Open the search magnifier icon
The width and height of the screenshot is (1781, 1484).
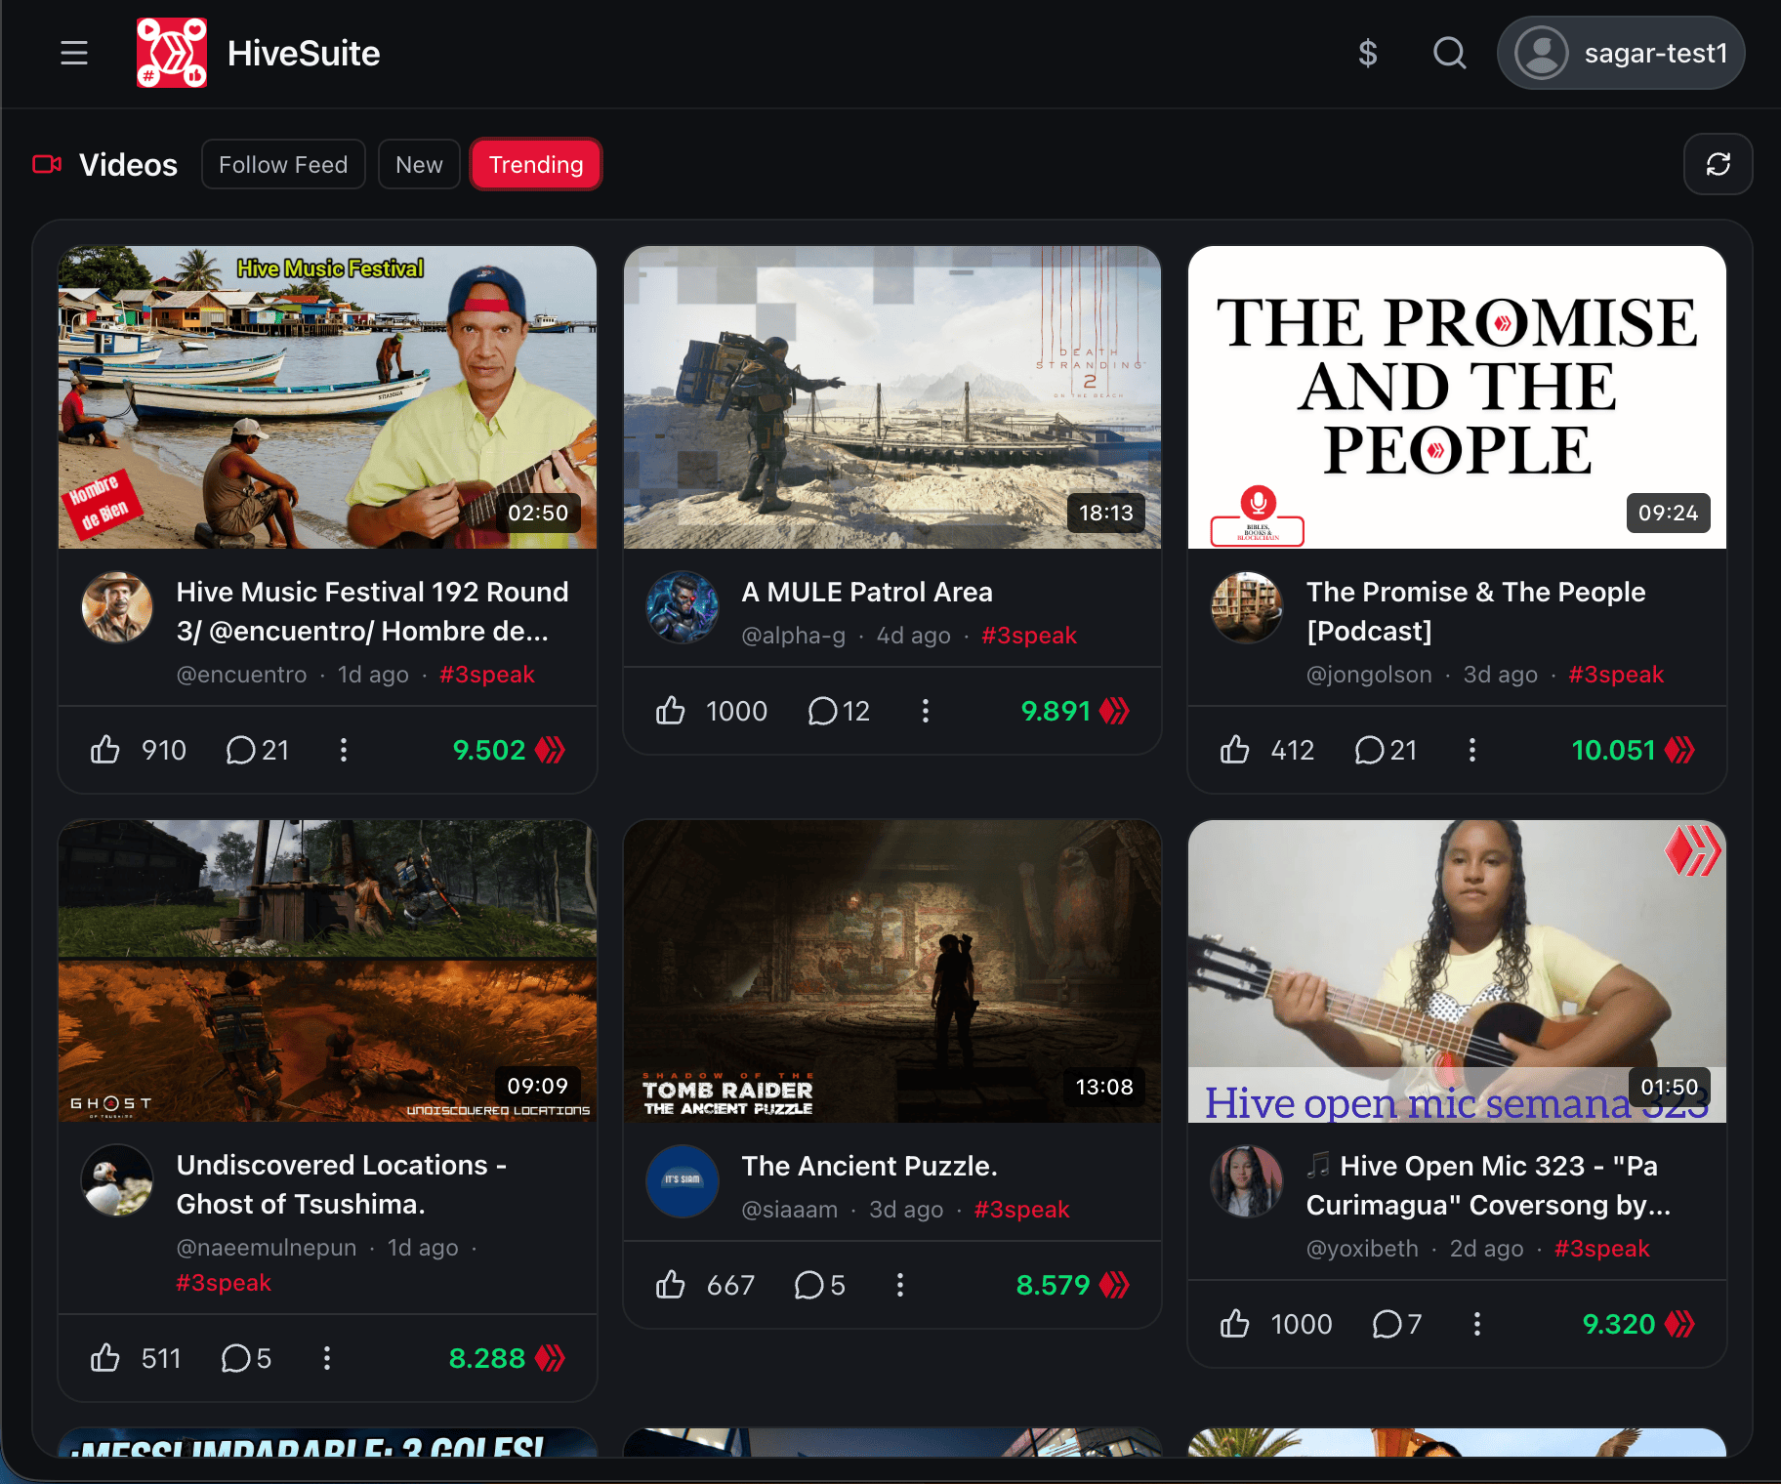(1450, 53)
